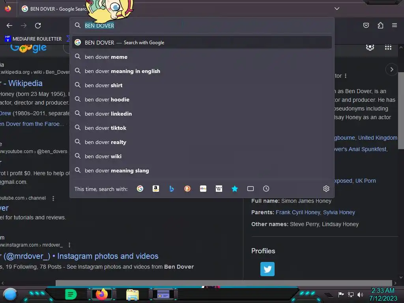Open the Frank Cyril Honey link

coord(298,212)
